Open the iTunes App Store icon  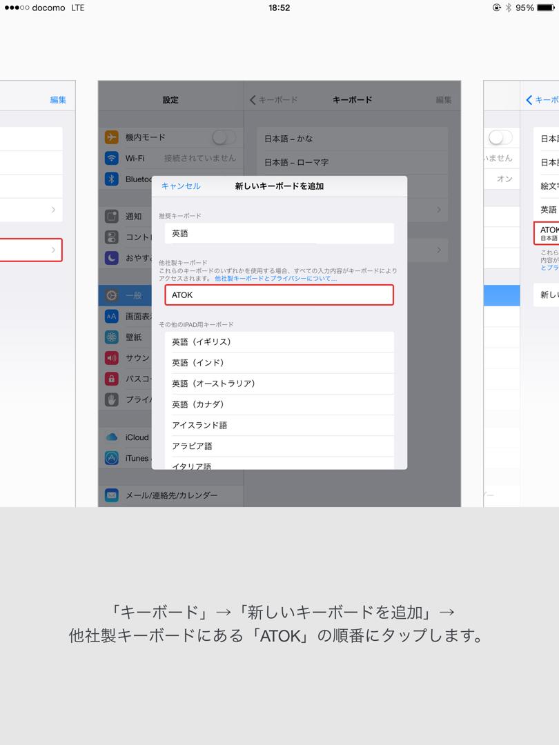[111, 458]
